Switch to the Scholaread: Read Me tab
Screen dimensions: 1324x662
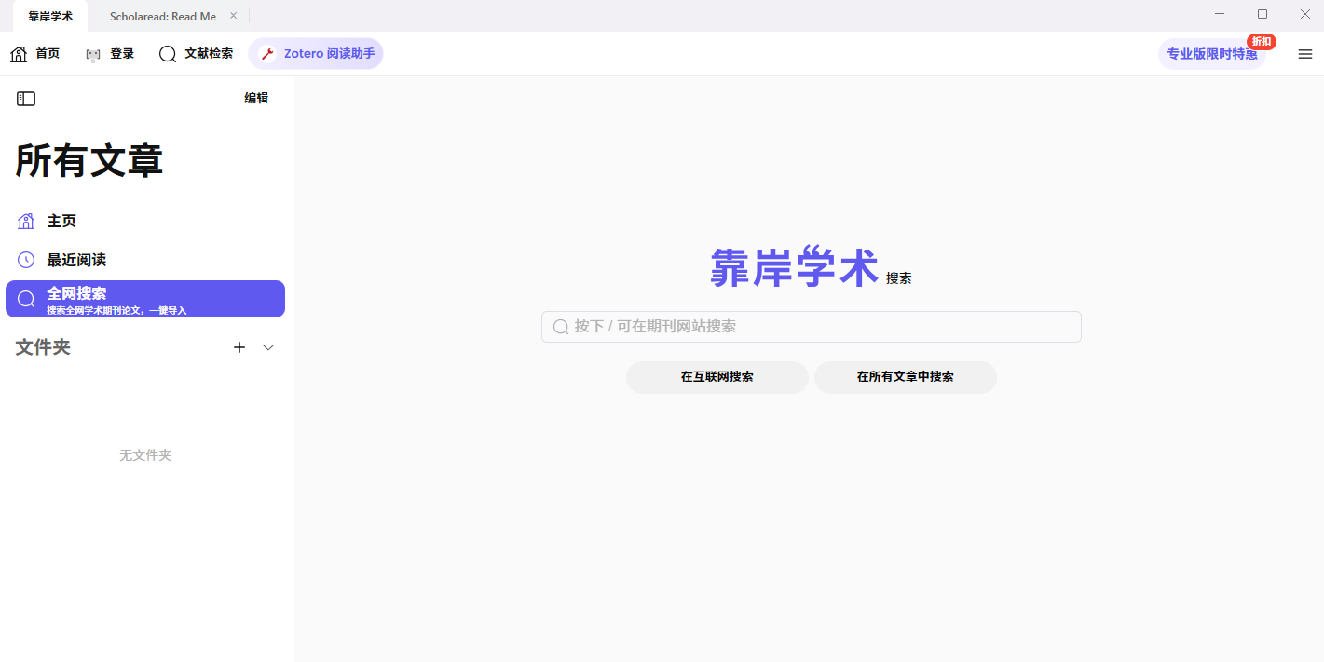click(x=163, y=15)
